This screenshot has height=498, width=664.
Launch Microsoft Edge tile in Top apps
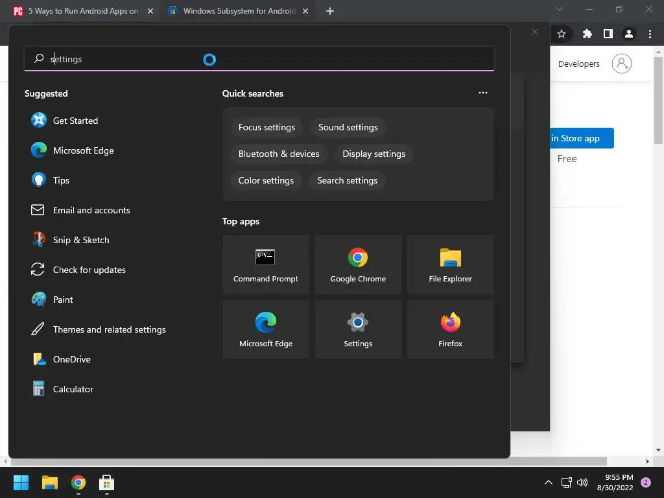point(265,329)
